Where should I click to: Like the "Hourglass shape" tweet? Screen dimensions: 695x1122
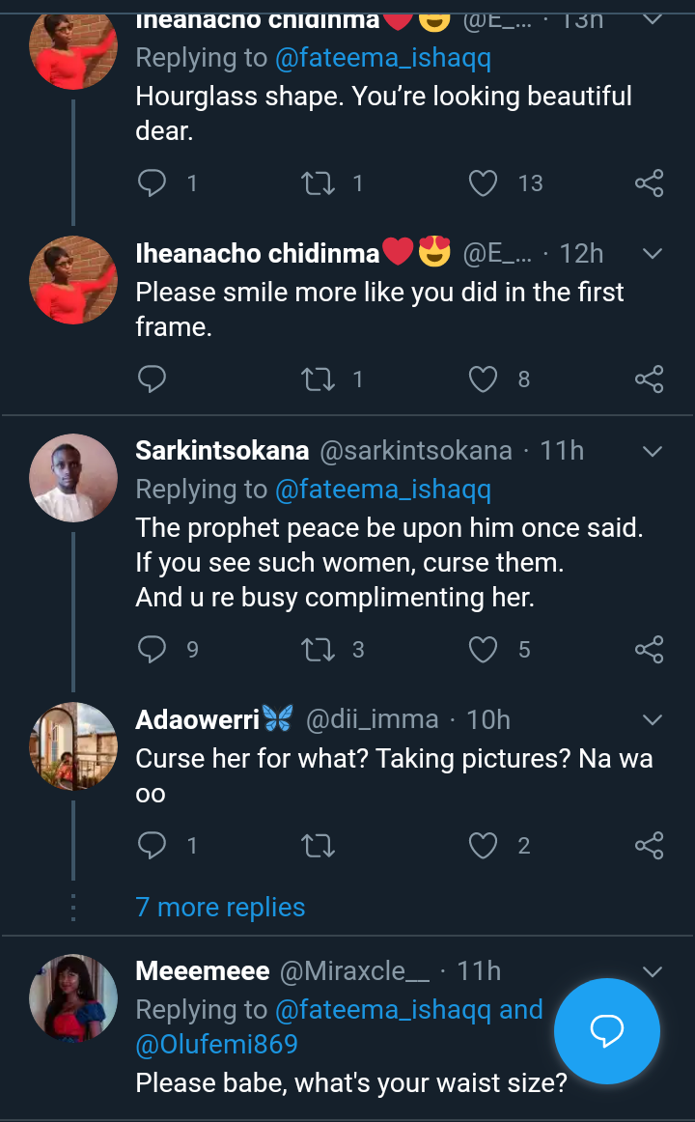click(x=483, y=183)
